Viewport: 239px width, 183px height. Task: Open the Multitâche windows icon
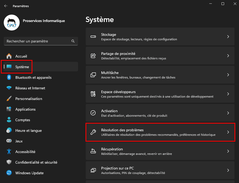coord(93,75)
